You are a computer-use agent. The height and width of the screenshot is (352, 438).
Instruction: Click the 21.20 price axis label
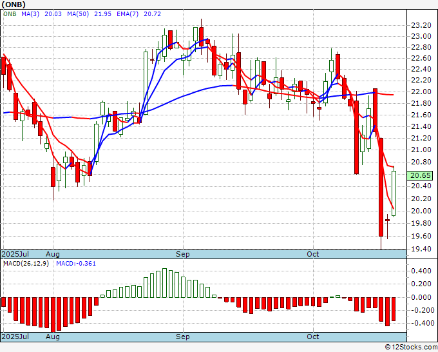coord(421,138)
